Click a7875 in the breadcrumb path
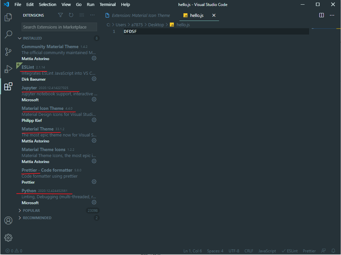Screen dimensions: 341x255 [x=137, y=25]
